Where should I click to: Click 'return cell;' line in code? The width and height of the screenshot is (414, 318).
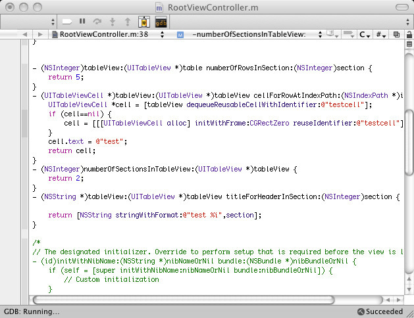click(x=72, y=150)
